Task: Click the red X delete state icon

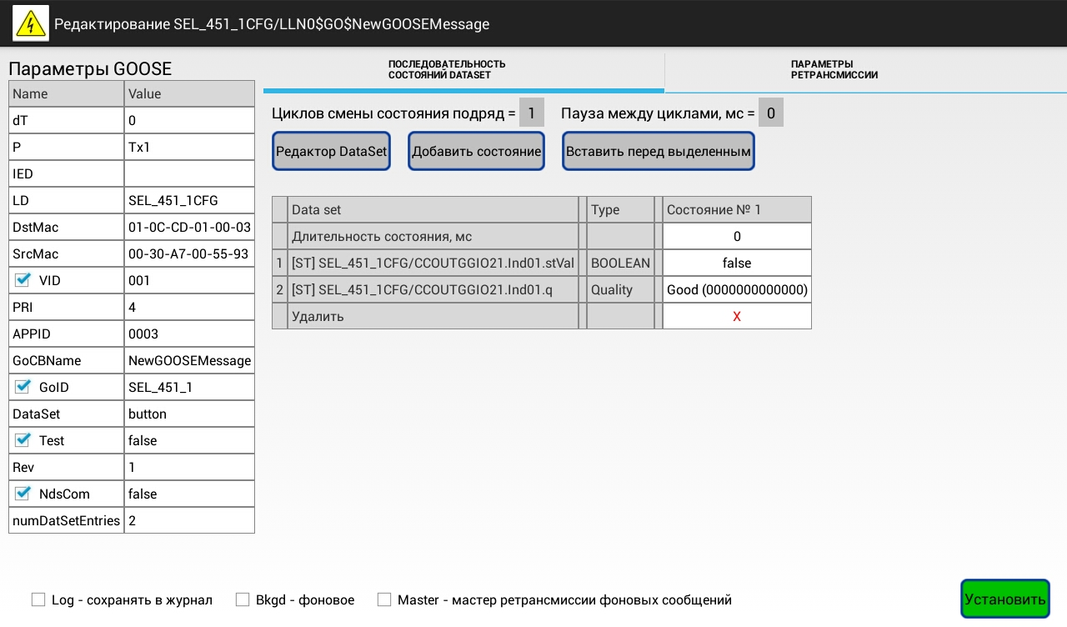Action: point(736,317)
